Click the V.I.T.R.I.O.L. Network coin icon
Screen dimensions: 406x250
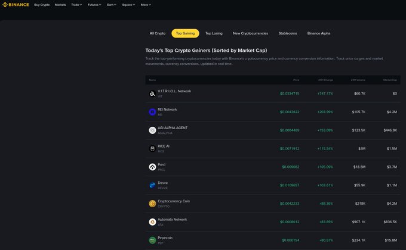tap(152, 93)
